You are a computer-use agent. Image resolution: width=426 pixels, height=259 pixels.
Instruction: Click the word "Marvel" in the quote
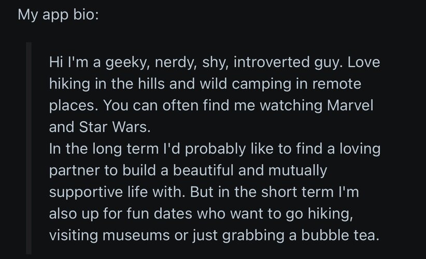coord(350,106)
